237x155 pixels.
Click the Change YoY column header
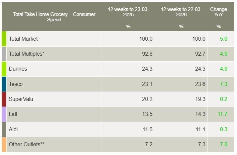click(x=219, y=12)
